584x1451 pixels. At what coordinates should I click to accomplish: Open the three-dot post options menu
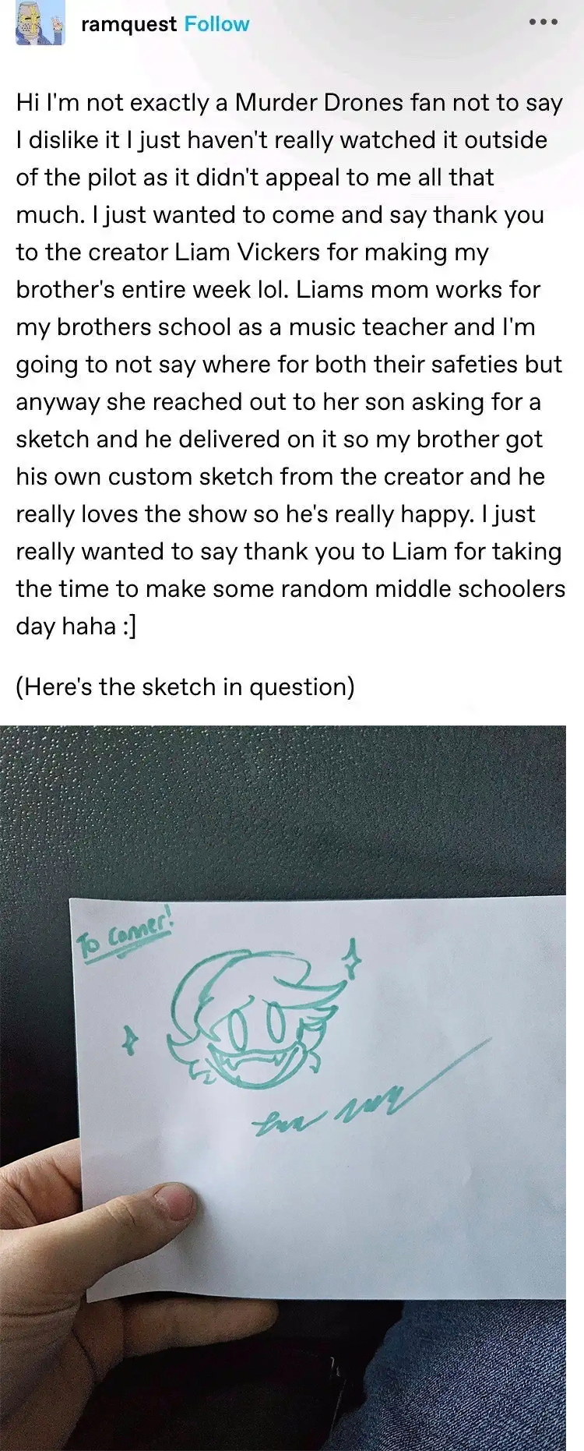pyautogui.click(x=544, y=23)
